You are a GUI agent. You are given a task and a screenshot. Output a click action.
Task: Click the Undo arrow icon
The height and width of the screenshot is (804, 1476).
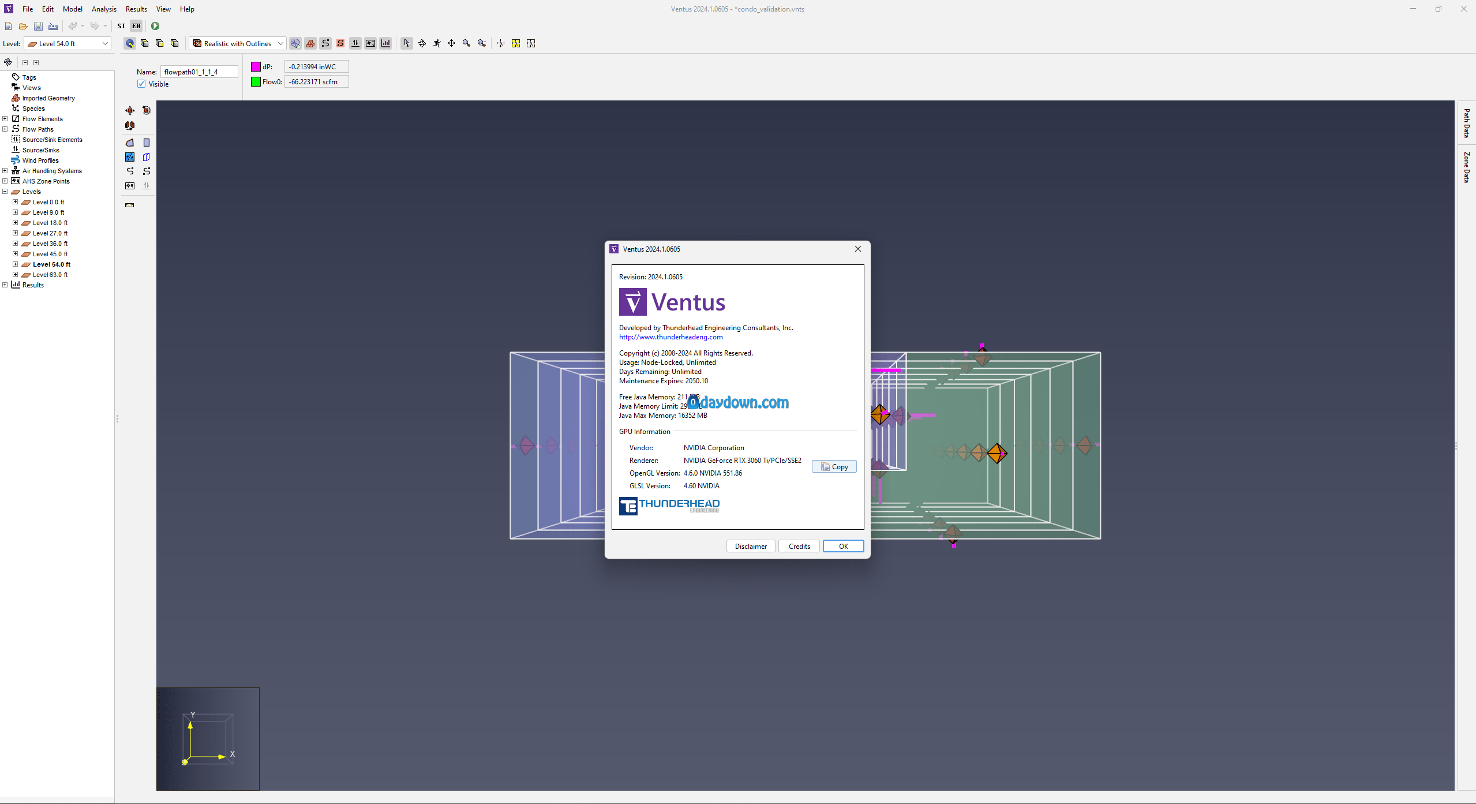tap(73, 26)
